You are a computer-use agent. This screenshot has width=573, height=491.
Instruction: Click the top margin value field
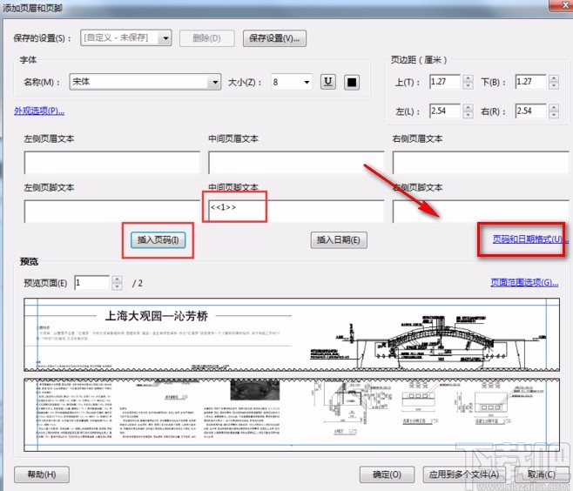pos(445,82)
